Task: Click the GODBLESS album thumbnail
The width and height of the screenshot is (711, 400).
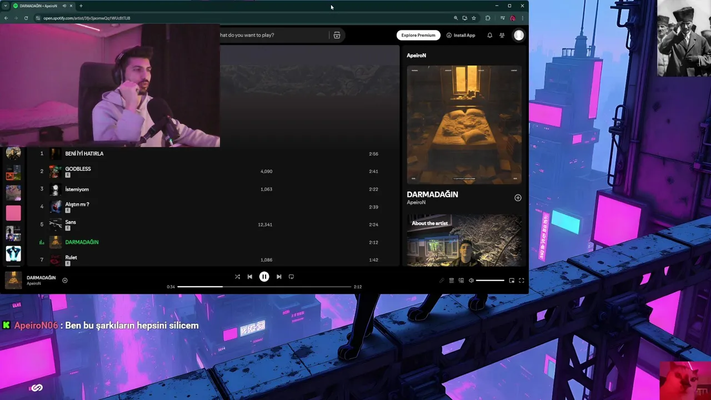Action: coord(55,171)
